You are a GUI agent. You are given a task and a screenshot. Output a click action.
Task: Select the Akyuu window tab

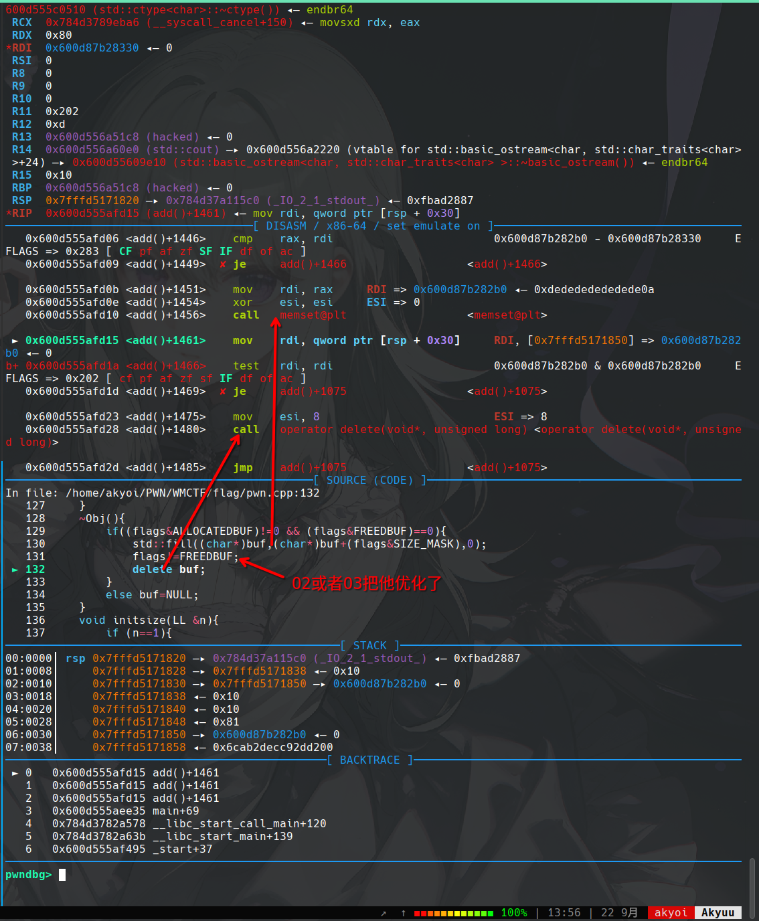coord(718,913)
